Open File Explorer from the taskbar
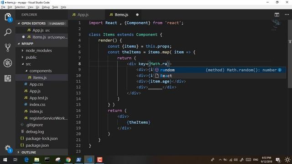292x164 pixels. pyautogui.click(x=36, y=160)
